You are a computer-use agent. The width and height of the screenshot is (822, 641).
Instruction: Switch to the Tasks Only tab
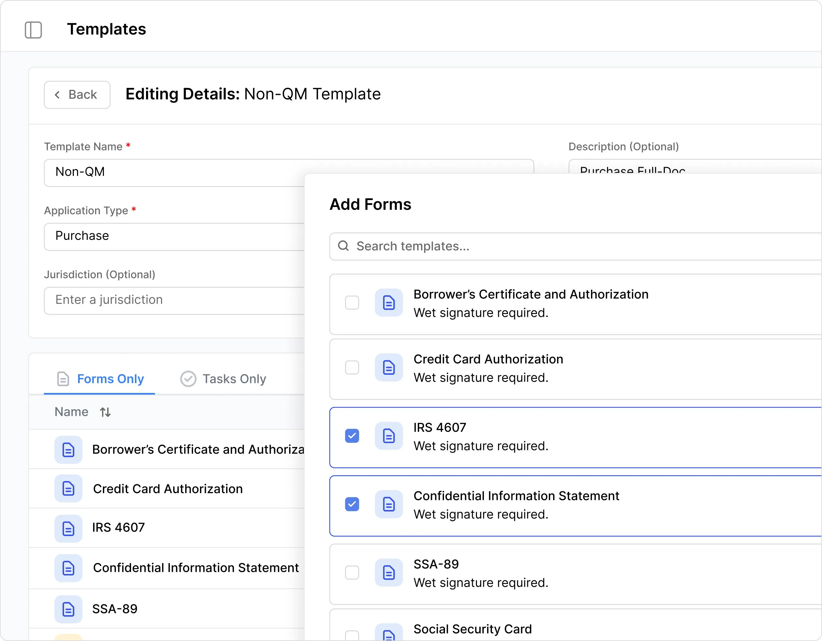pyautogui.click(x=234, y=379)
